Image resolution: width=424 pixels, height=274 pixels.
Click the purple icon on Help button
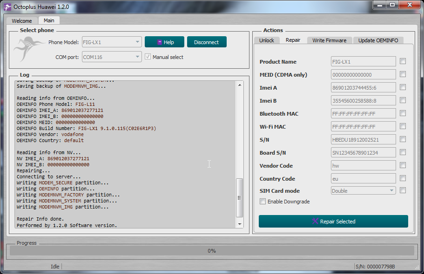click(x=160, y=42)
